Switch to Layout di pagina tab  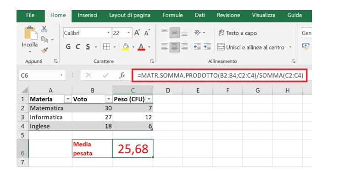click(x=129, y=15)
